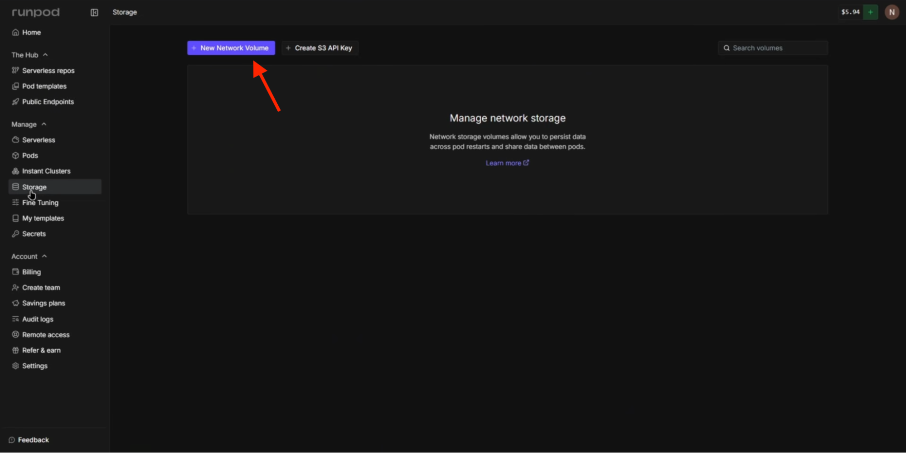Click the Serverless cloud icon
The image size is (906, 453).
click(x=15, y=140)
